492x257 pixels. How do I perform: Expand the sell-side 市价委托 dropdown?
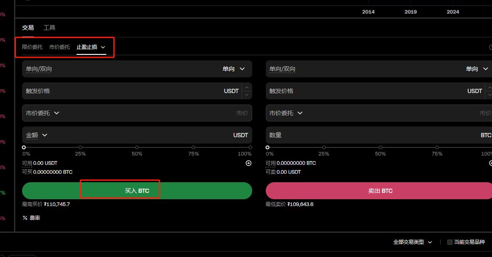click(x=300, y=113)
